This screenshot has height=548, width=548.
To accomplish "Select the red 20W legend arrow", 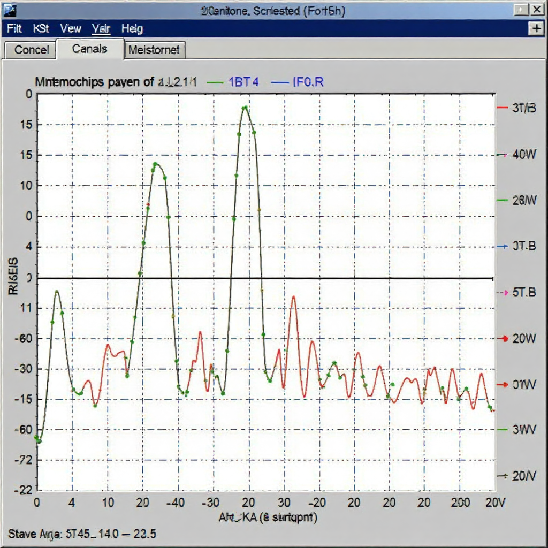I will [503, 338].
